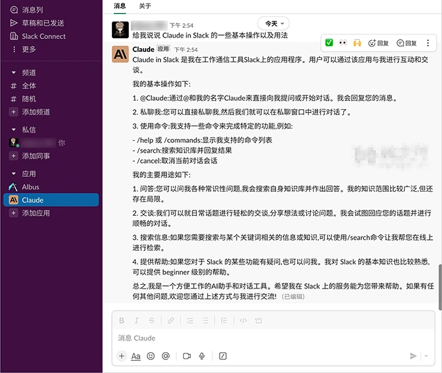
Task: Click the 添加频道 plus button
Action: tap(13, 112)
